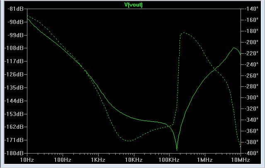Click the 10Hz frequency axis label

coord(27,160)
